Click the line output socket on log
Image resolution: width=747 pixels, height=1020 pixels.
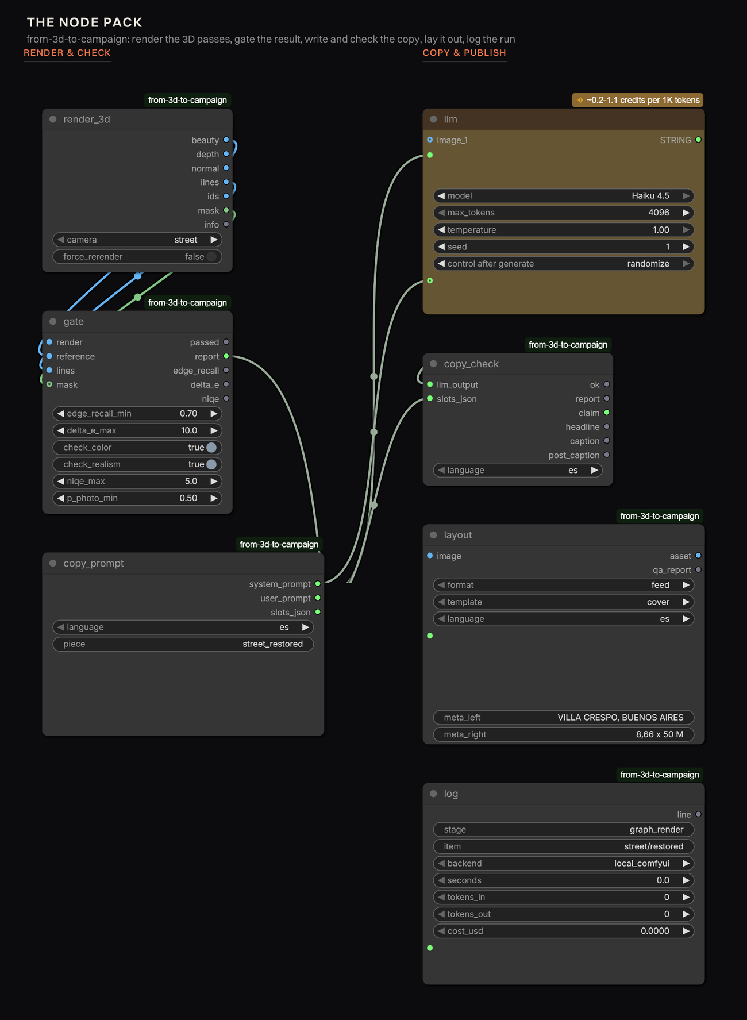[699, 814]
